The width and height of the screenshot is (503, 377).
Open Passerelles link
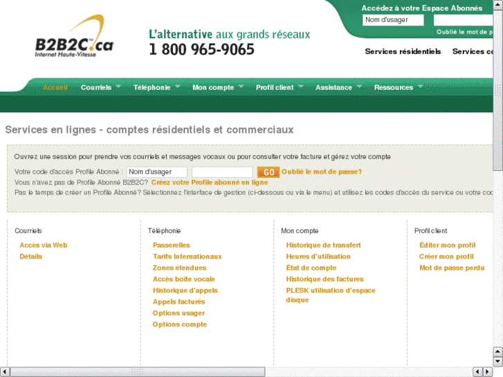coord(172,245)
